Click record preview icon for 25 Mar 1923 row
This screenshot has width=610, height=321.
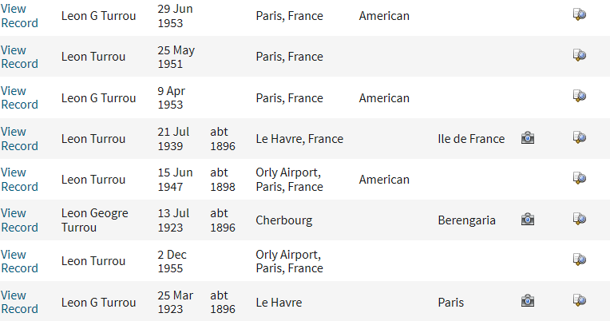click(580, 300)
